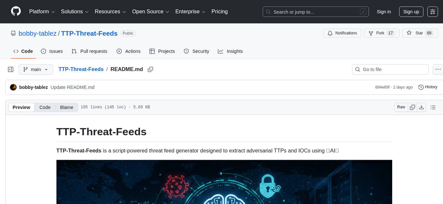Open the main branch dropdown
Image resolution: width=443 pixels, height=204 pixels.
[36, 69]
